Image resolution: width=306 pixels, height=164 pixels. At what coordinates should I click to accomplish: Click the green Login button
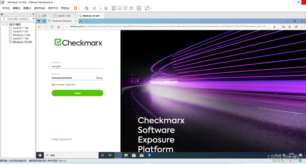tap(77, 93)
